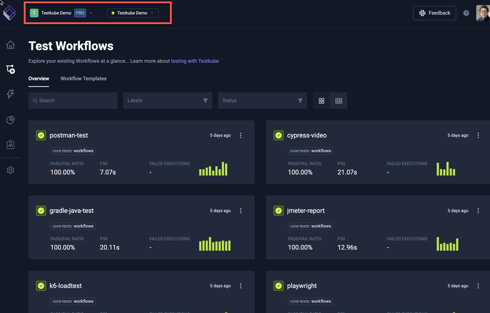Open the settings gear in sidebar

[x=10, y=170]
